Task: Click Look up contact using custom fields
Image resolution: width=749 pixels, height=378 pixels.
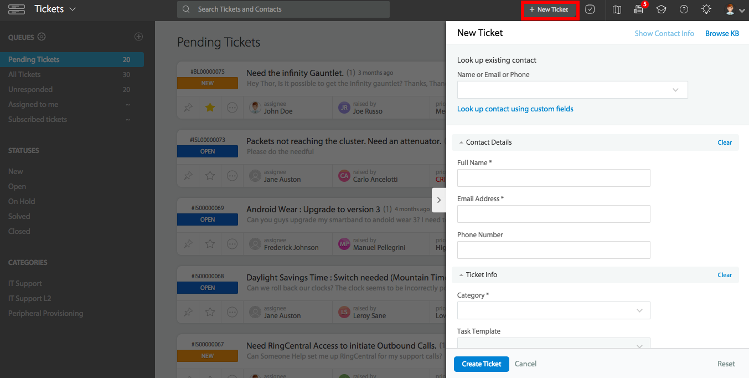Action: (515, 109)
